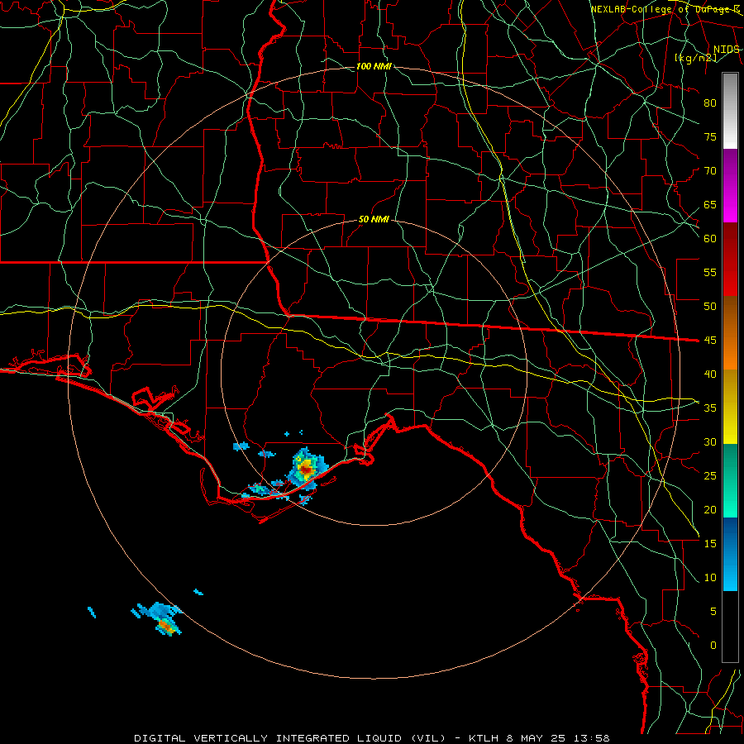744x744 pixels.
Task: Select the "35" value on the VIL scale
Action: [710, 408]
